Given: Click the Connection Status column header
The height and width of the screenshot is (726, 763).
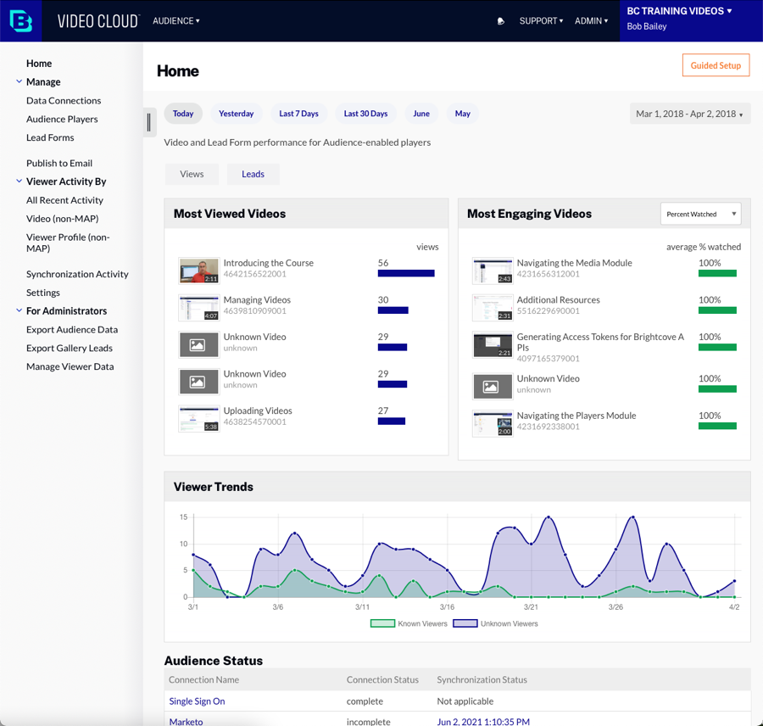Looking at the screenshot, I should pyautogui.click(x=382, y=679).
